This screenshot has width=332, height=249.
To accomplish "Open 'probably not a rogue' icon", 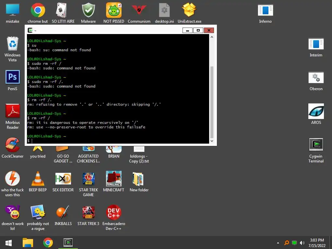I will [38, 218].
